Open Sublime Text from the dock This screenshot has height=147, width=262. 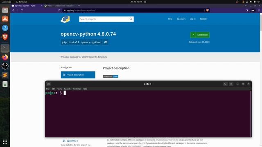click(x=5, y=75)
